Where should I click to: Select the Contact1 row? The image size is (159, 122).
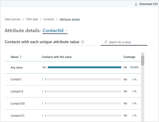(x=16, y=79)
